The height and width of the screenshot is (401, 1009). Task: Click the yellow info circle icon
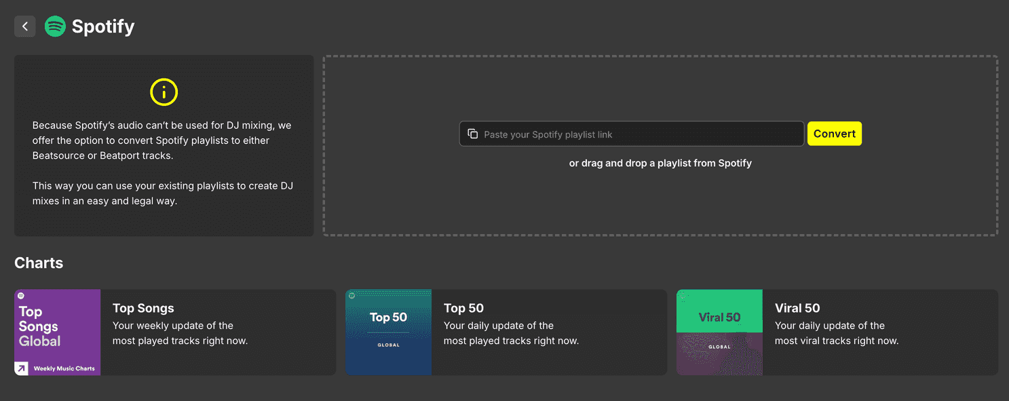[164, 92]
